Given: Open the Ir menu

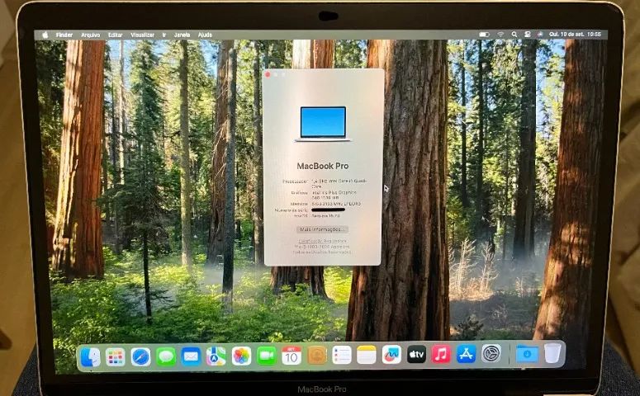Looking at the screenshot, I should [164, 35].
